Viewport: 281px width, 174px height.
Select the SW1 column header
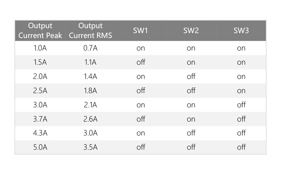pos(140,30)
